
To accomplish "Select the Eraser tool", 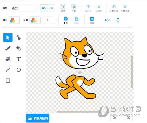I will tap(19, 48).
